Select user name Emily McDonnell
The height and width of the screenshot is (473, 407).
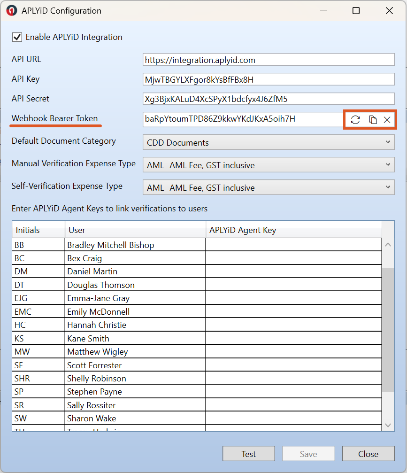98,311
